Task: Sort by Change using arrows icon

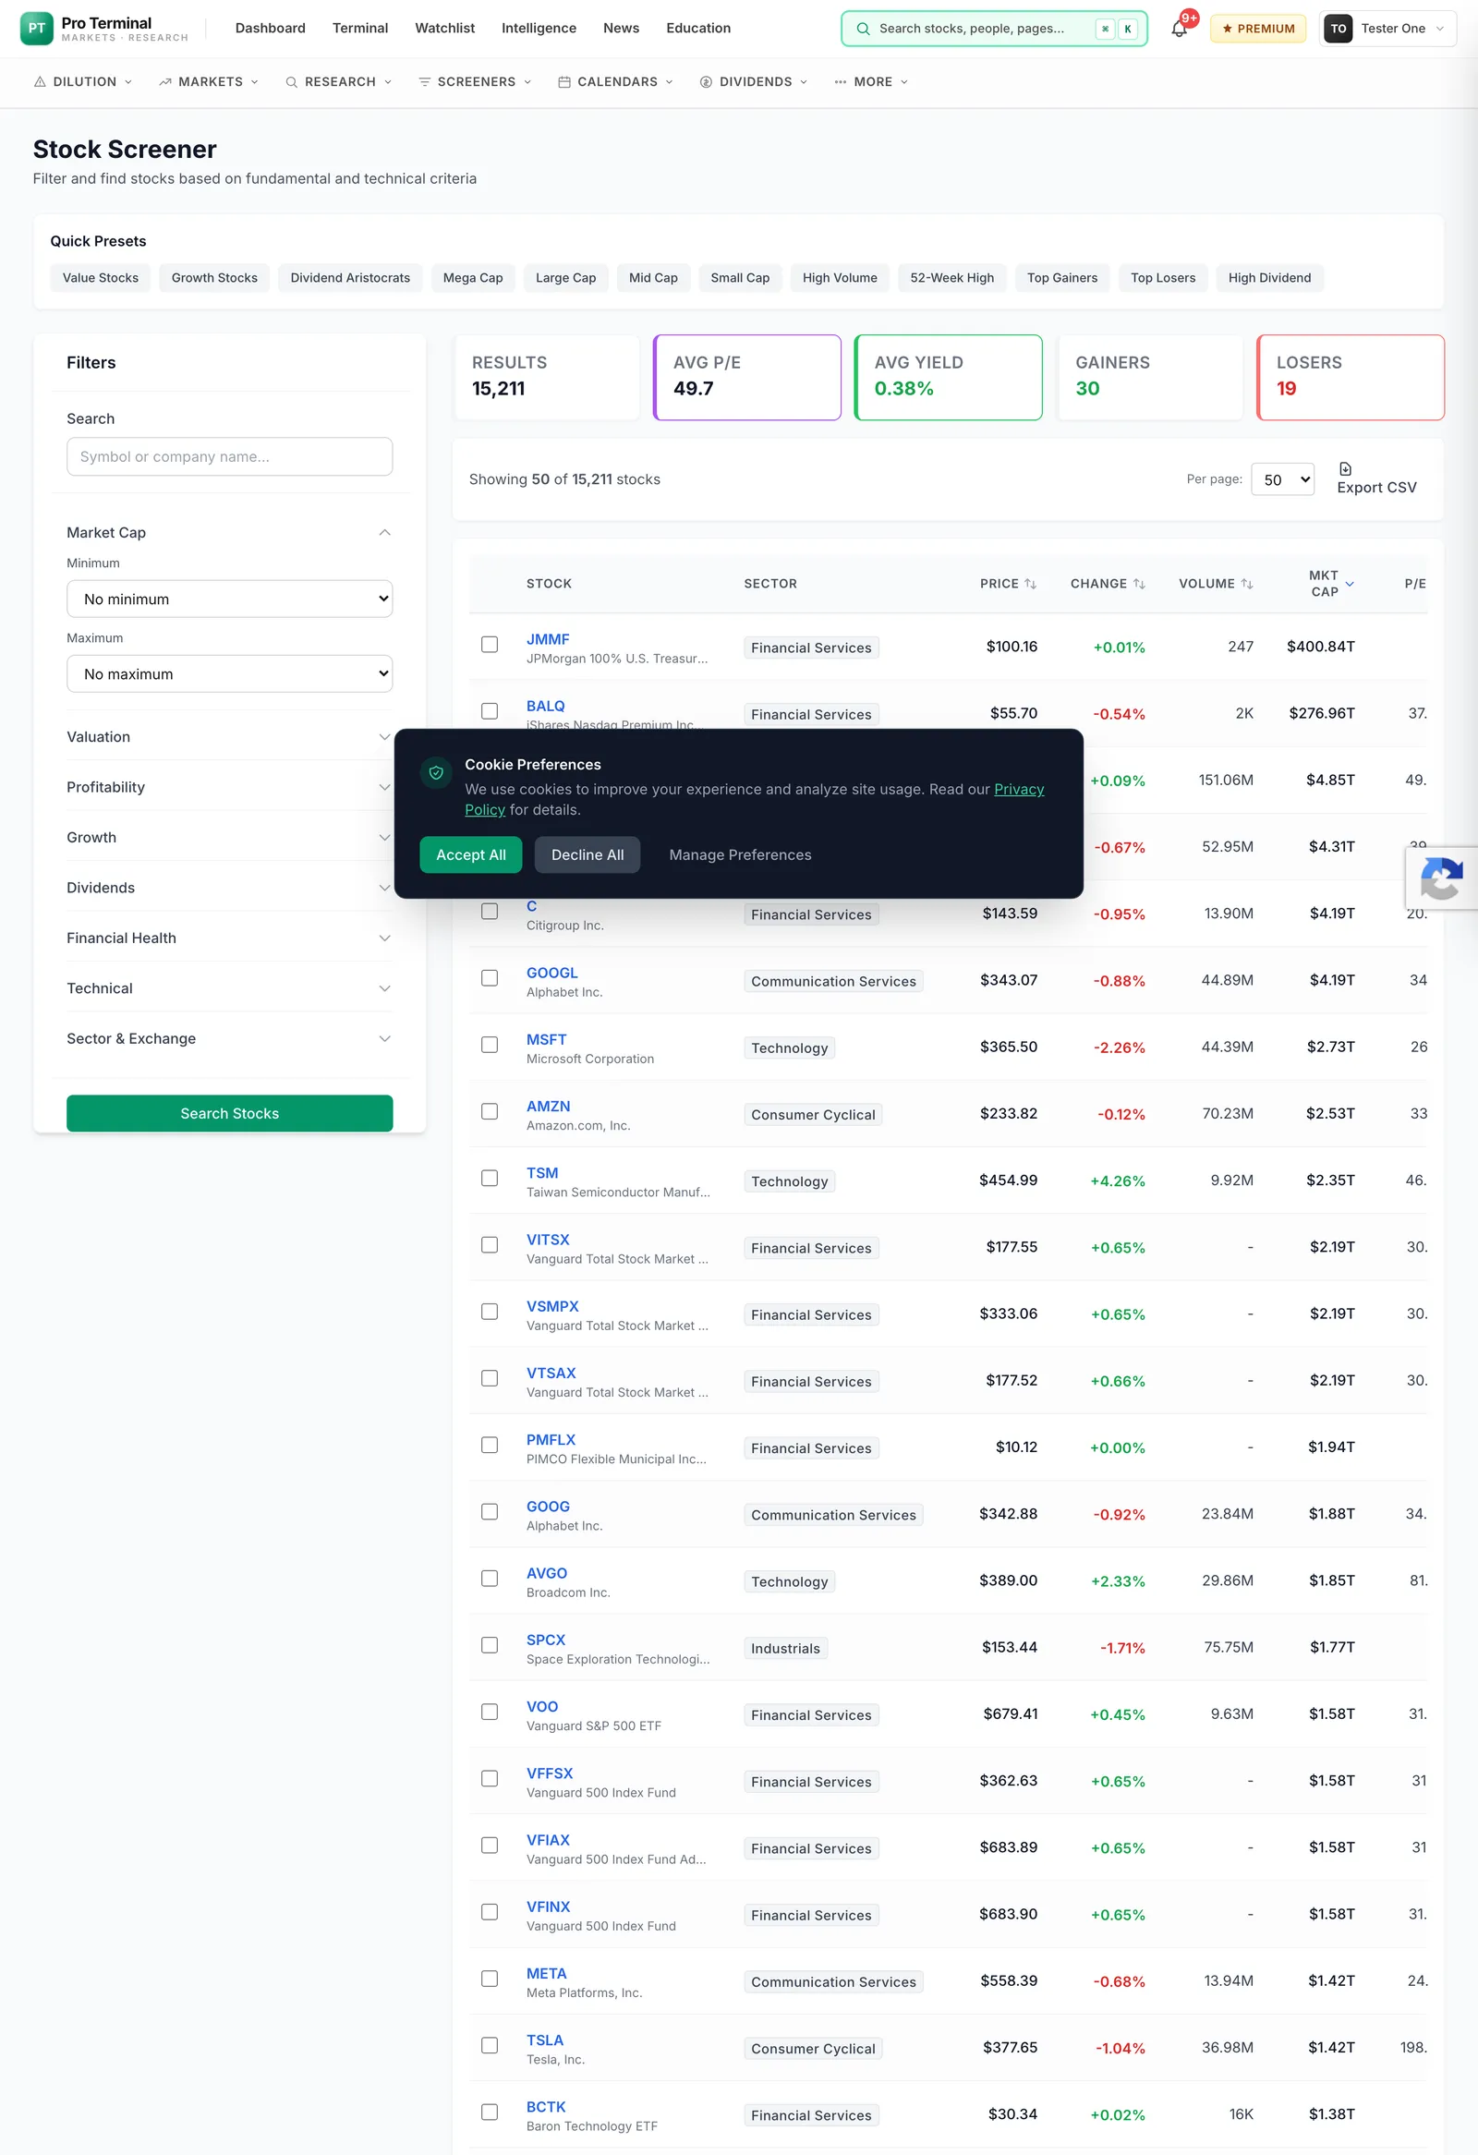Action: click(x=1139, y=583)
